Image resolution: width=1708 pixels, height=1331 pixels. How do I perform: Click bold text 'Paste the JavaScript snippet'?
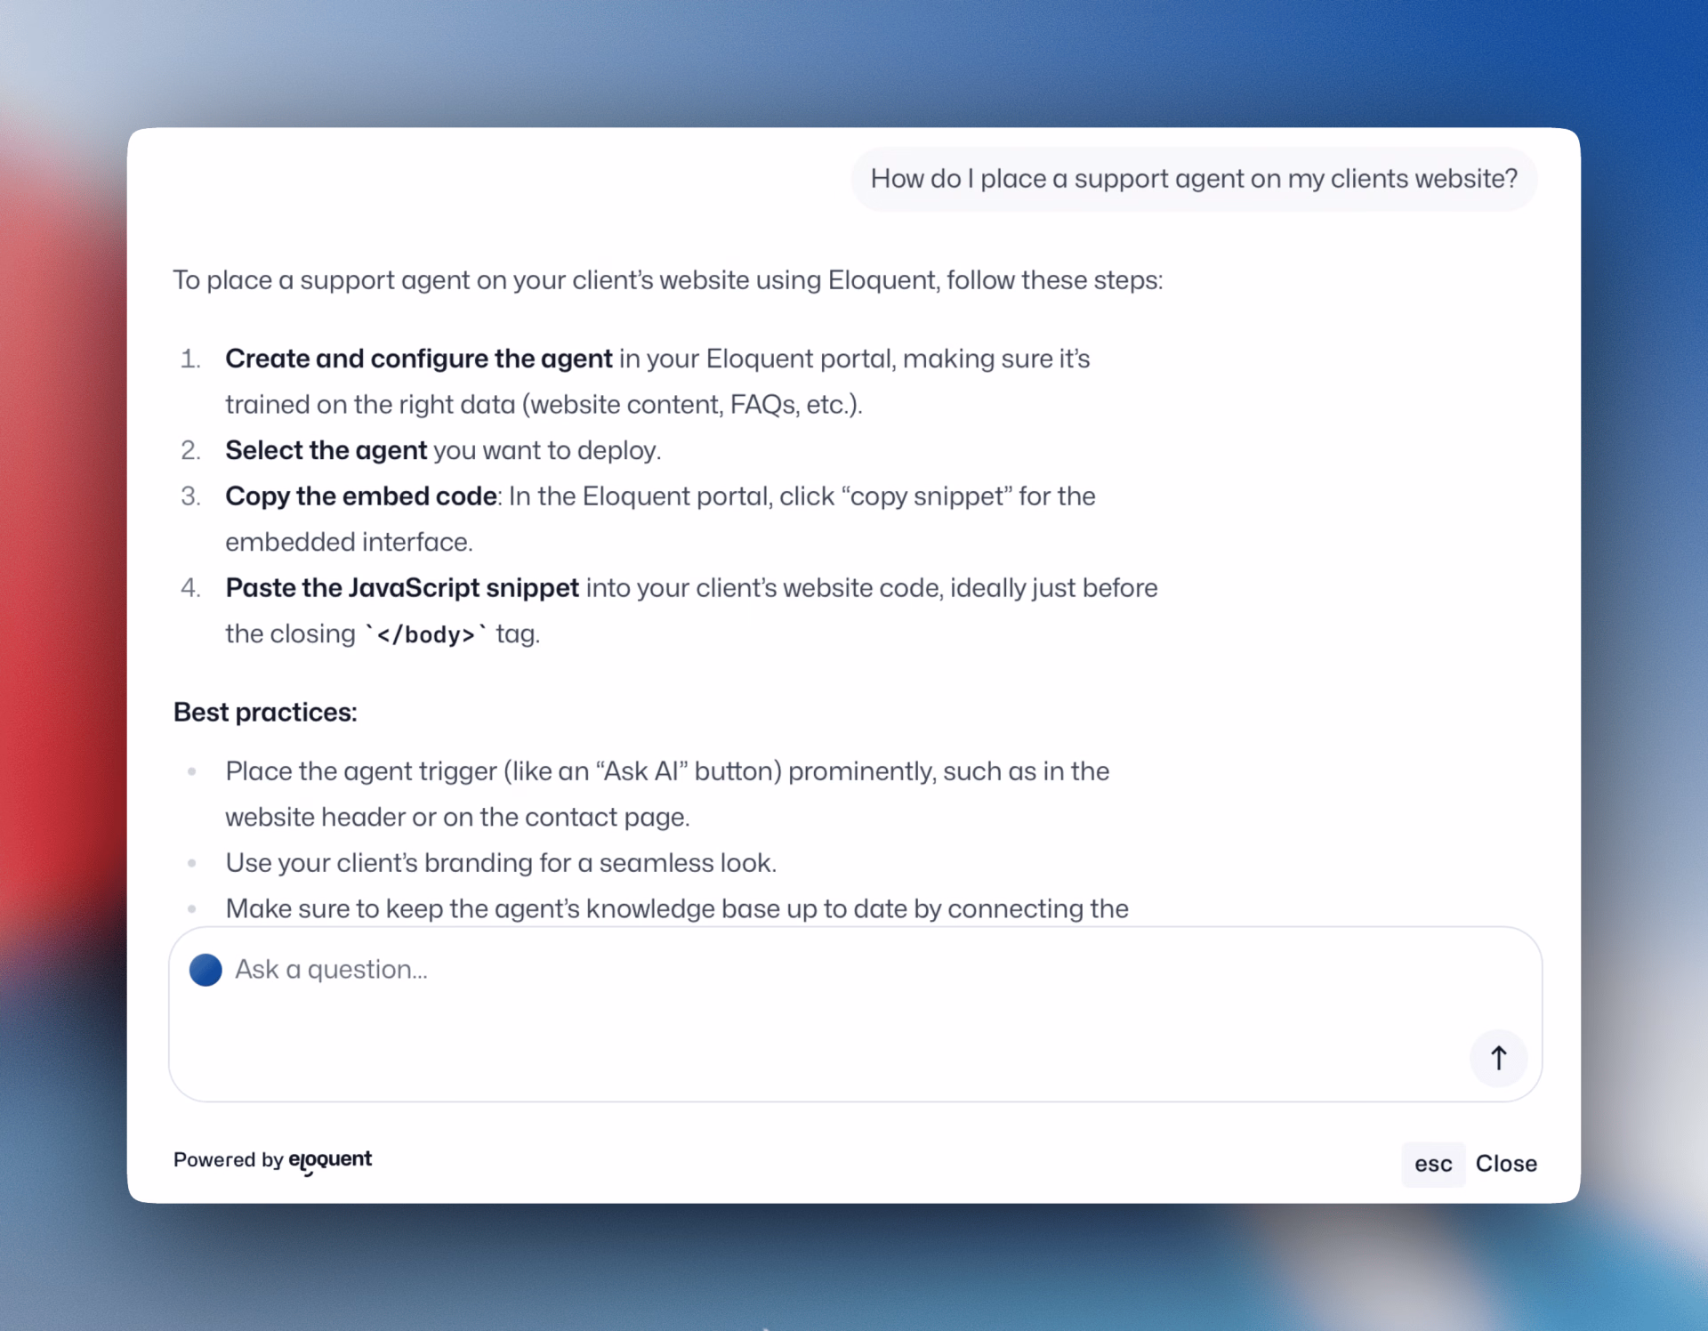pos(402,588)
